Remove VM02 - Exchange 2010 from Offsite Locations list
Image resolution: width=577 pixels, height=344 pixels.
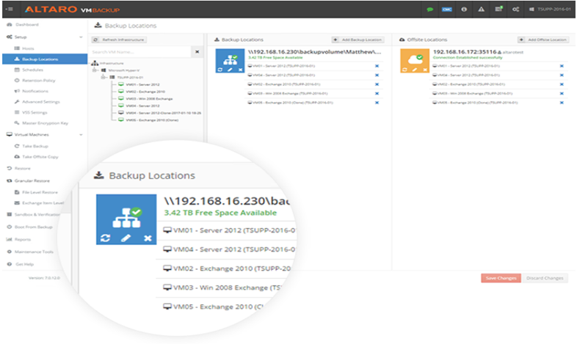click(562, 84)
